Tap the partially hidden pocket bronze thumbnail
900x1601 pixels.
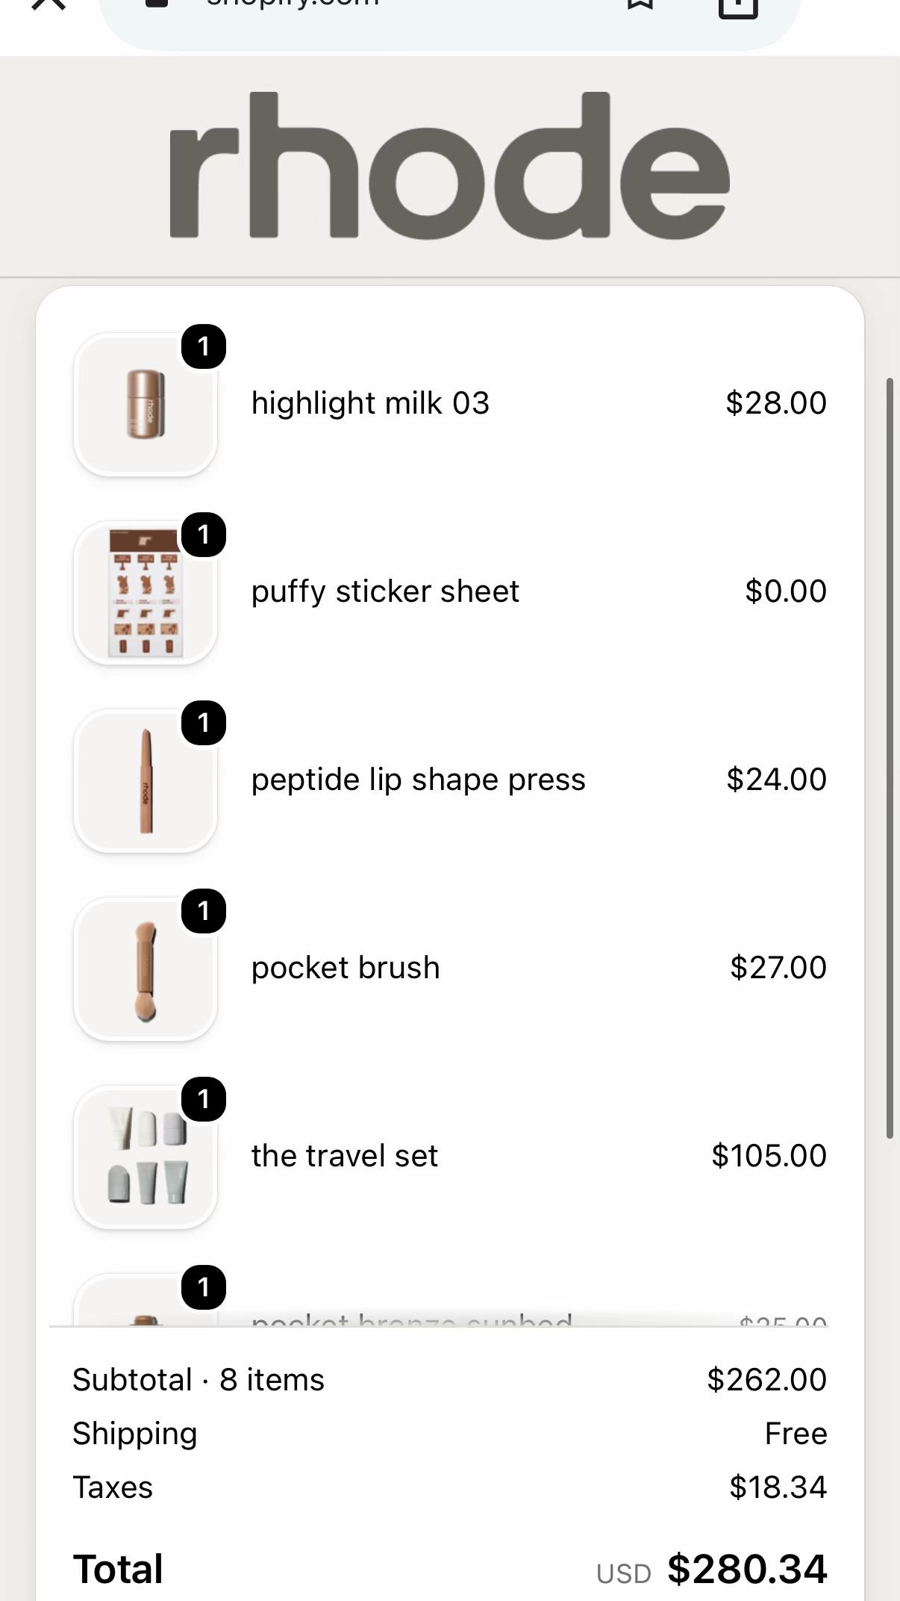(146, 1300)
